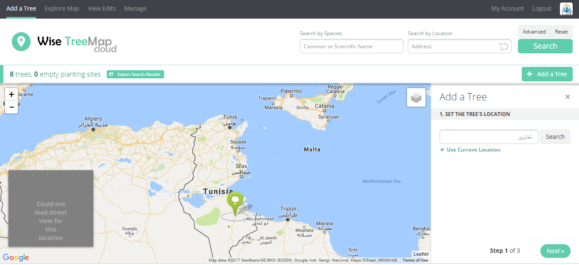Click the Syracuse label on the map
Screen dimensions: 579x265
coord(328,117)
